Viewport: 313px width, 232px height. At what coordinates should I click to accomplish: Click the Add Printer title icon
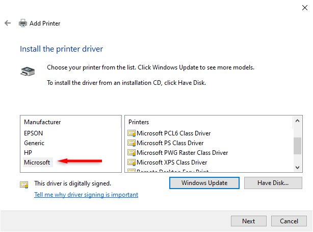[23, 24]
